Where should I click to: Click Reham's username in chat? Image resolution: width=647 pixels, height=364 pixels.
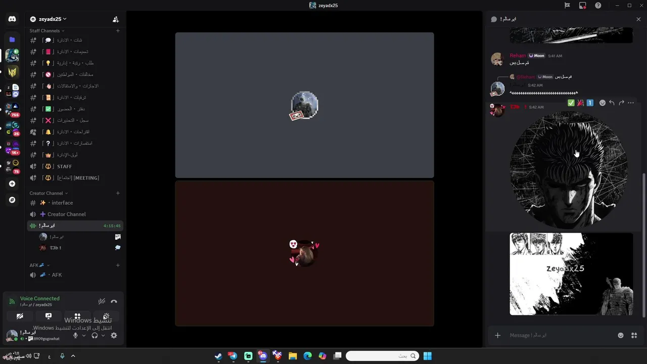tap(518, 56)
